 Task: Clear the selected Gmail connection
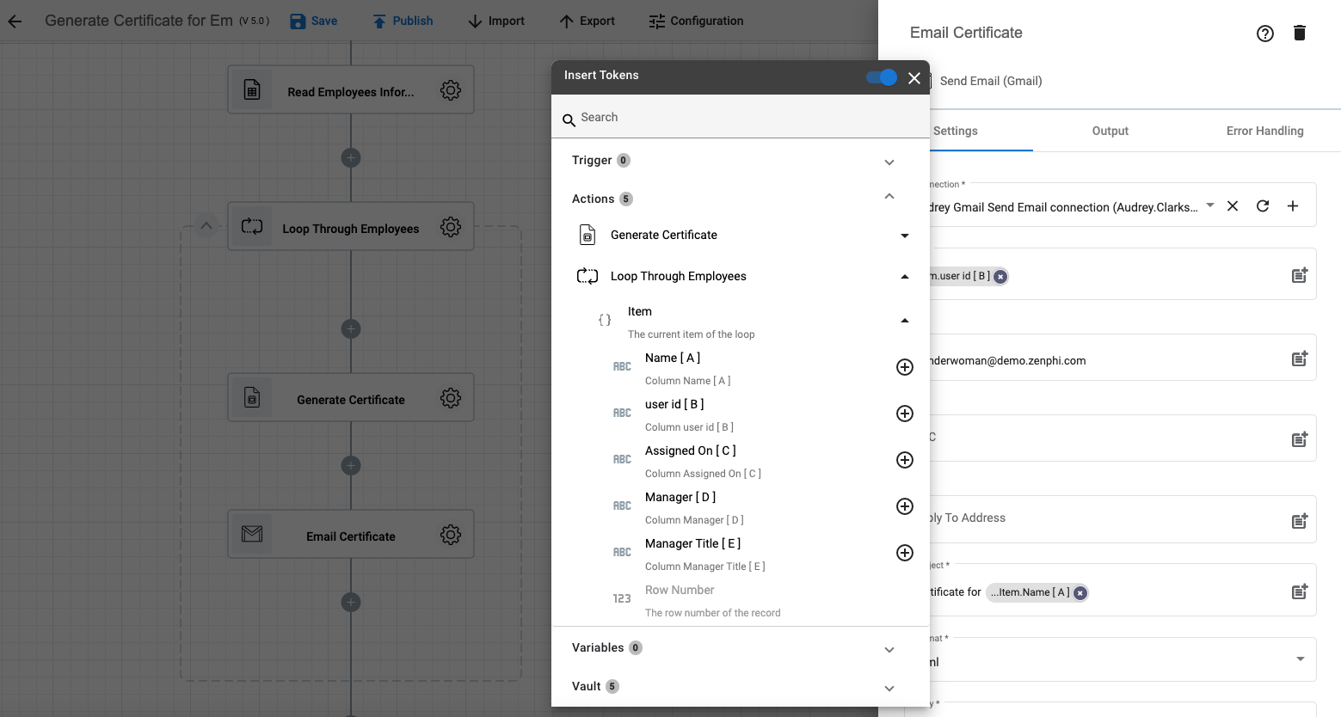point(1233,206)
